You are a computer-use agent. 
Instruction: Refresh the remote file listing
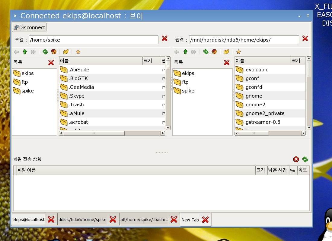coord(206,52)
